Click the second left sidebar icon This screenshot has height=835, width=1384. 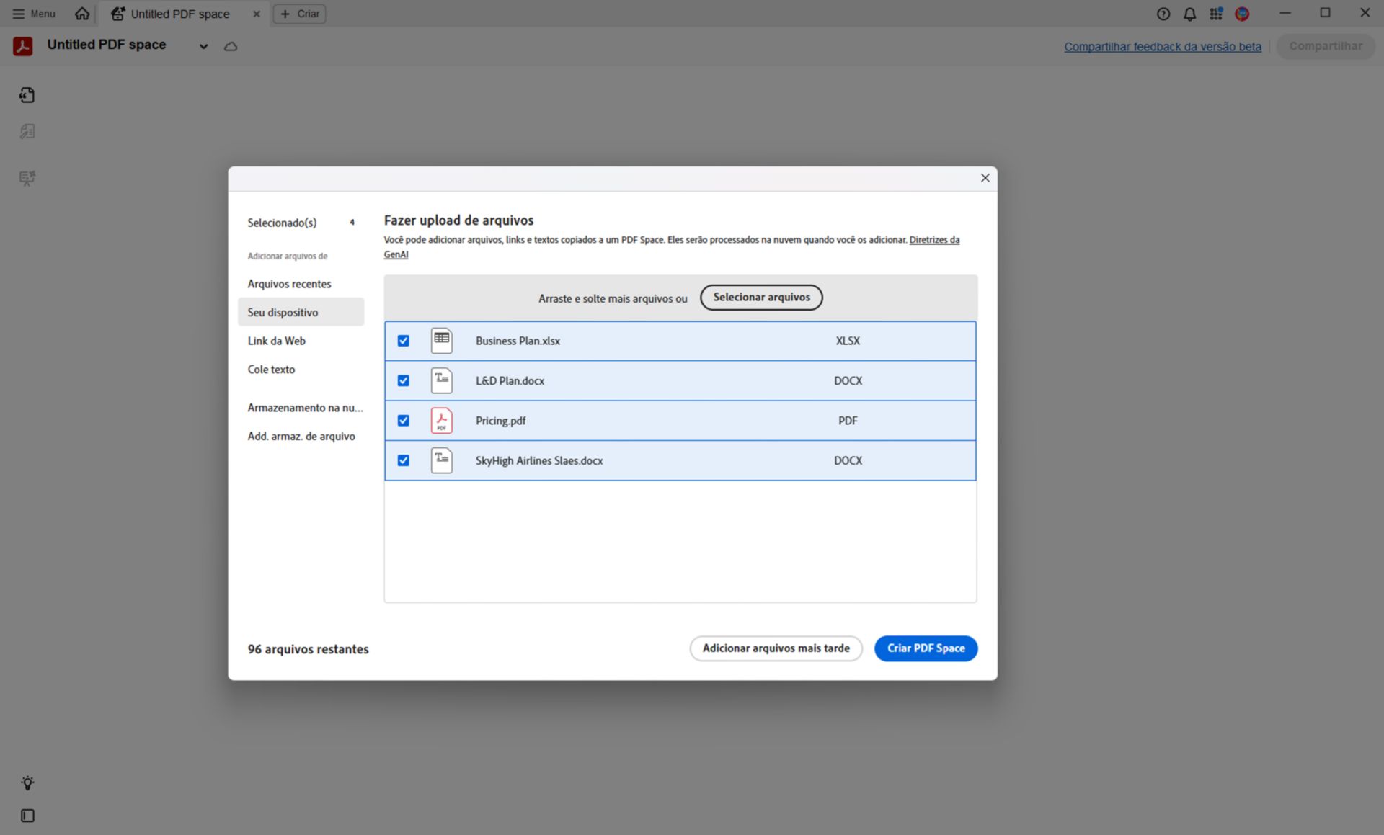point(27,131)
